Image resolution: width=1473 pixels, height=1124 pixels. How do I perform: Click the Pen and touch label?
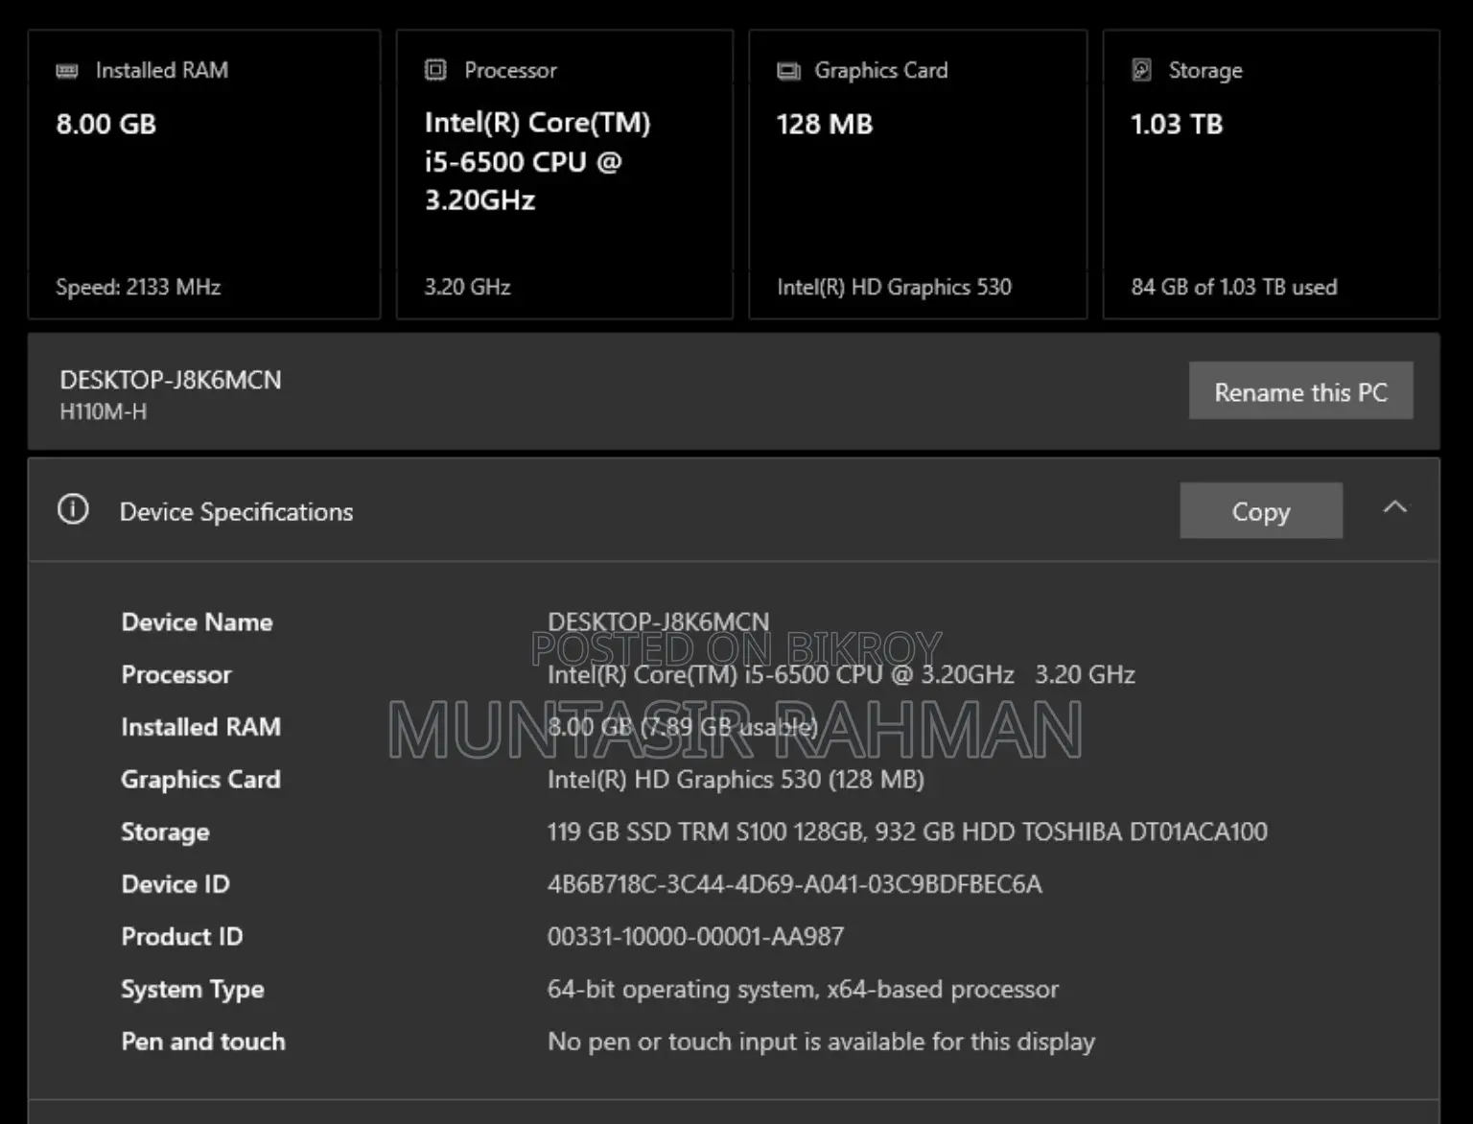203,1042
